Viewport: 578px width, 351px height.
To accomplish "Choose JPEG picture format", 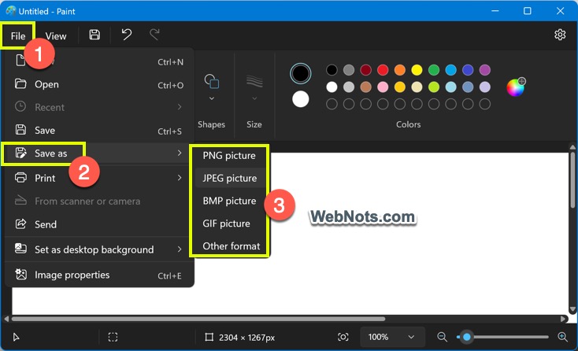I will (229, 179).
